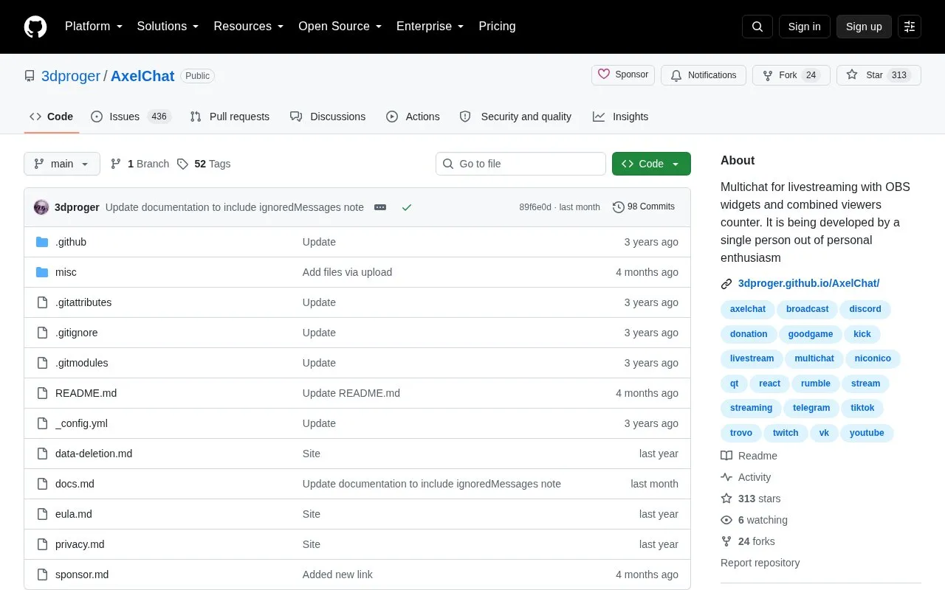Fork the repository with Fork button

[x=791, y=75]
